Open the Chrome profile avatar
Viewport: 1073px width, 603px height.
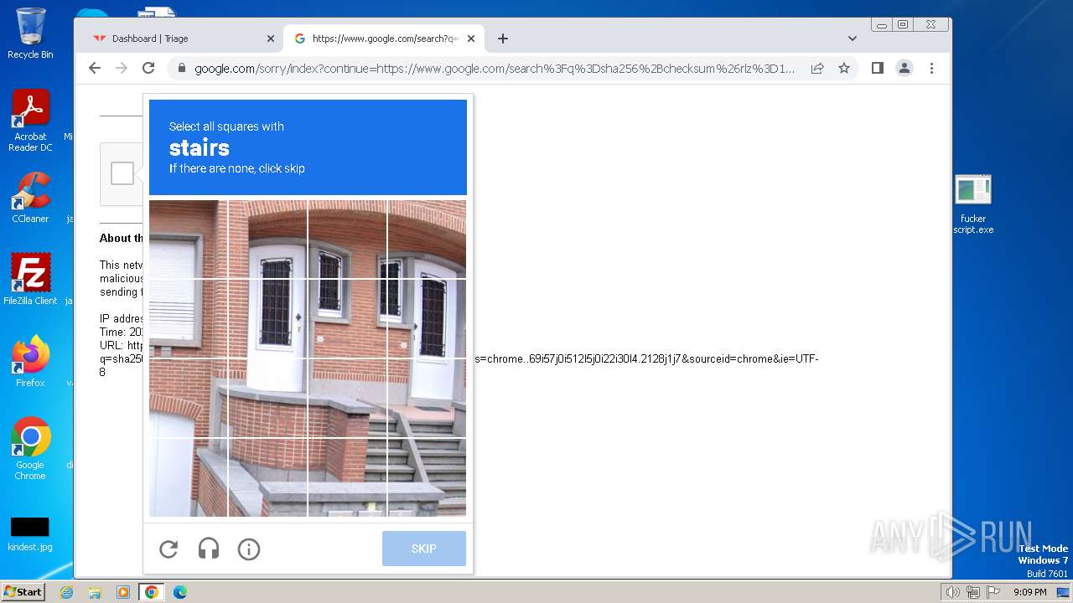(905, 69)
